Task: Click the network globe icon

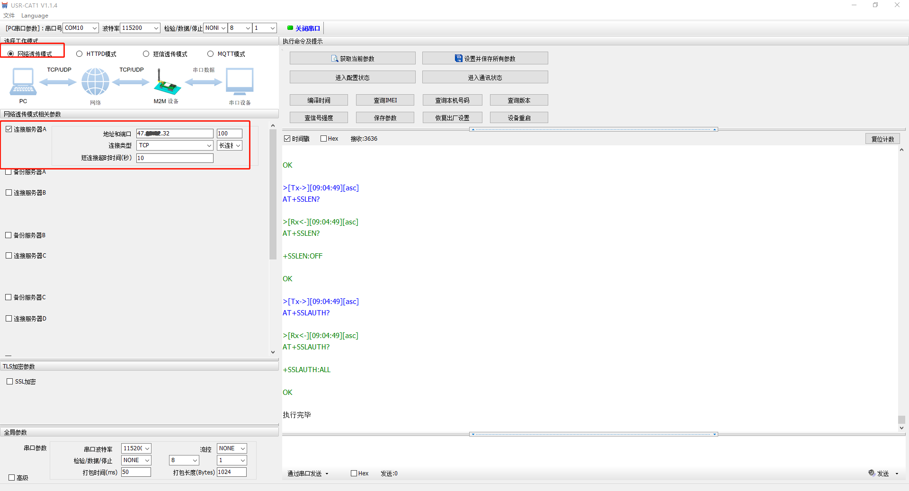Action: [x=95, y=81]
